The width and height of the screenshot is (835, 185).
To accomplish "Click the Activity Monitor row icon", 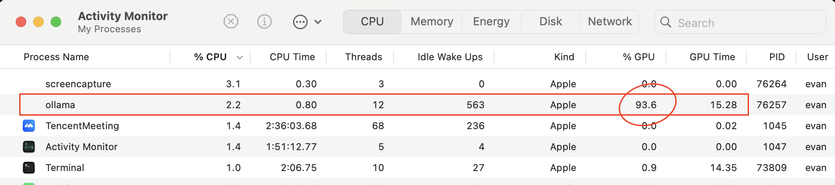I will pos(29,147).
